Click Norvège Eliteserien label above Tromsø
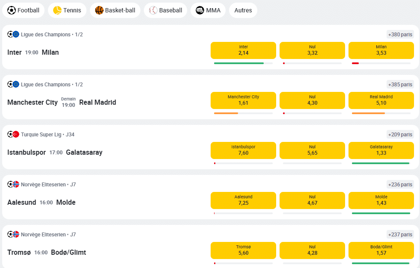Screen dimensions: 420x268 point(48,235)
